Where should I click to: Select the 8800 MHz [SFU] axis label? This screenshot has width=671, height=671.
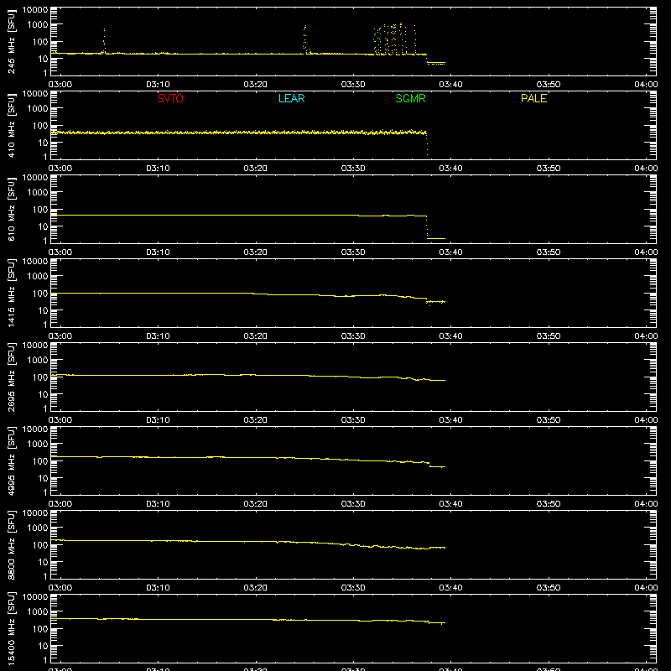coord(12,544)
